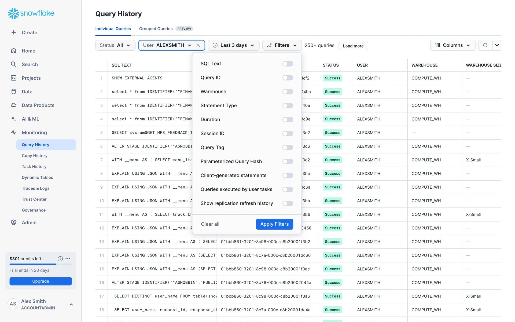The width and height of the screenshot is (515, 322).
Task: Click the credits usage progress bar
Action: pos(41,264)
